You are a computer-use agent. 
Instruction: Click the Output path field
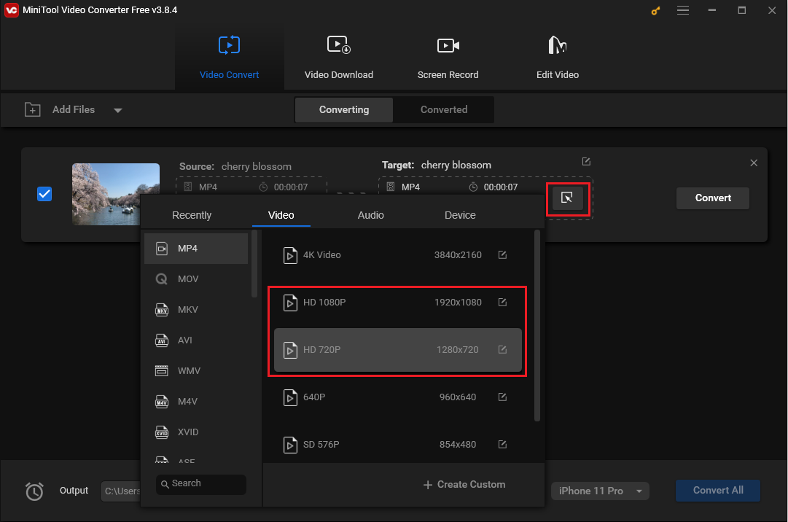point(120,491)
